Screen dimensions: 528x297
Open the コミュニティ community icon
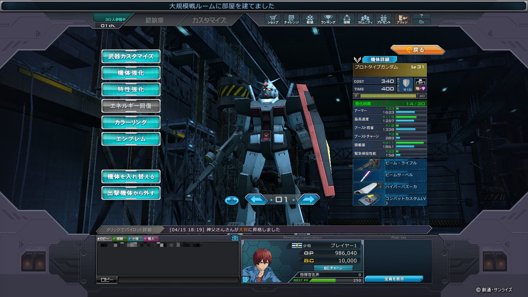tap(365, 19)
